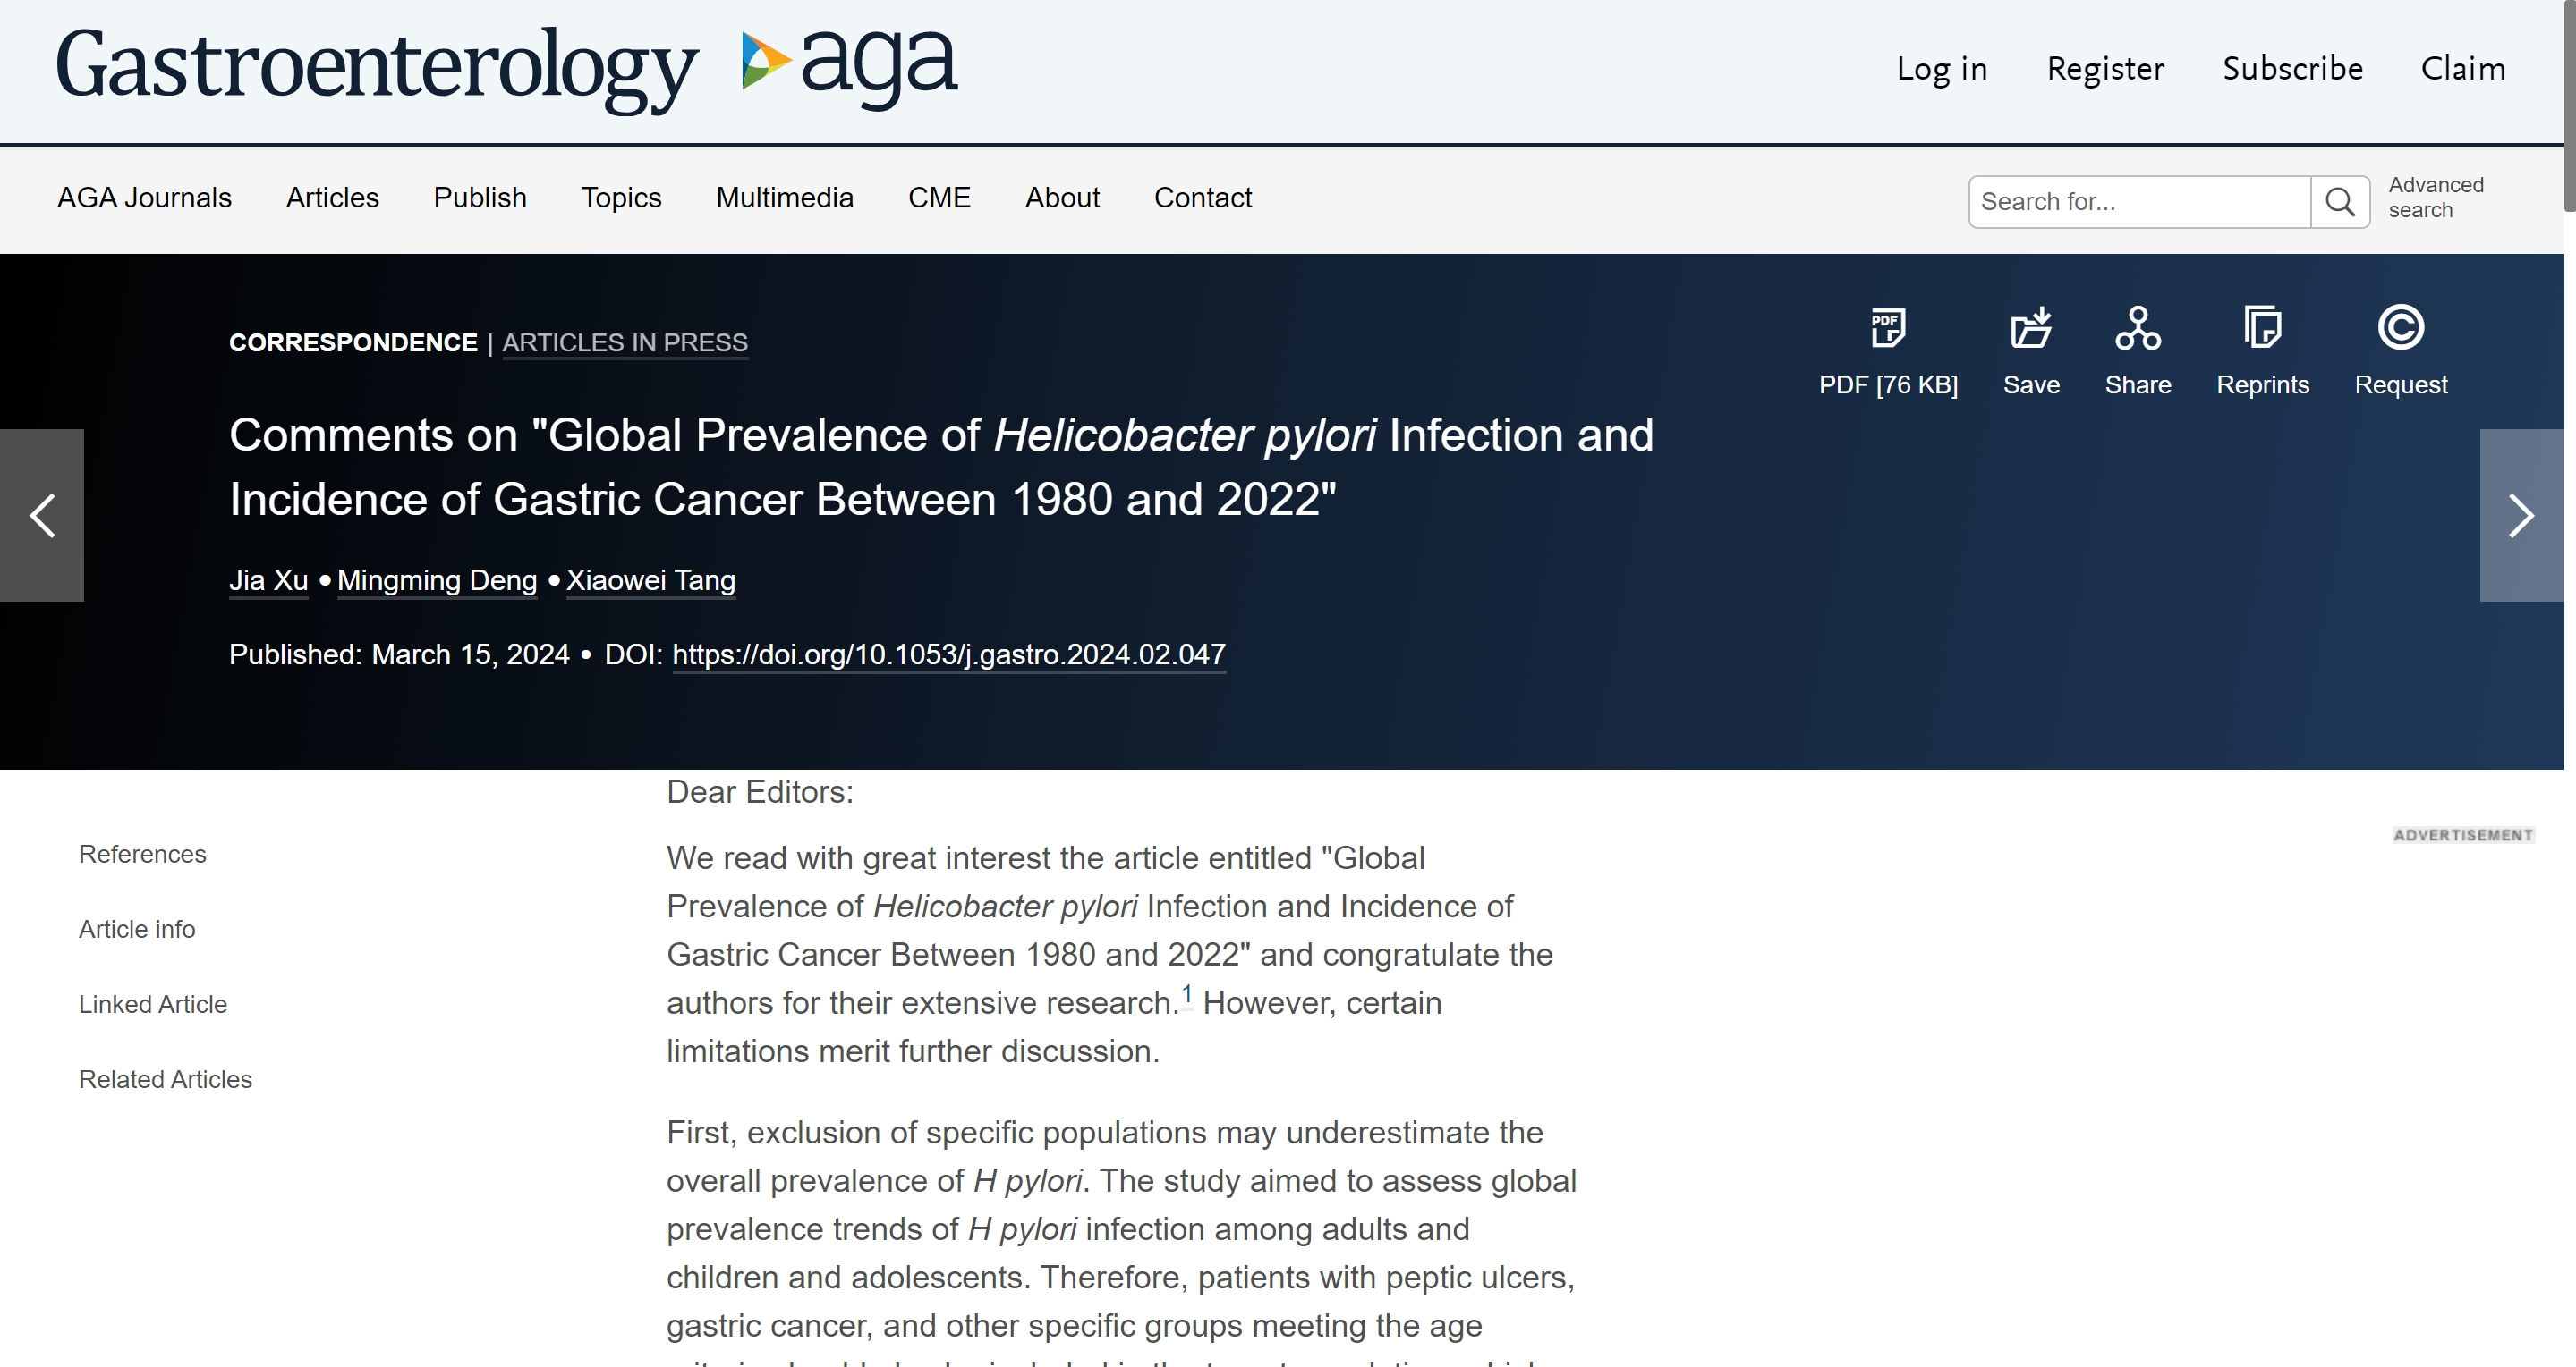Open the AGA Journals menu
The width and height of the screenshot is (2576, 1367).
[144, 198]
